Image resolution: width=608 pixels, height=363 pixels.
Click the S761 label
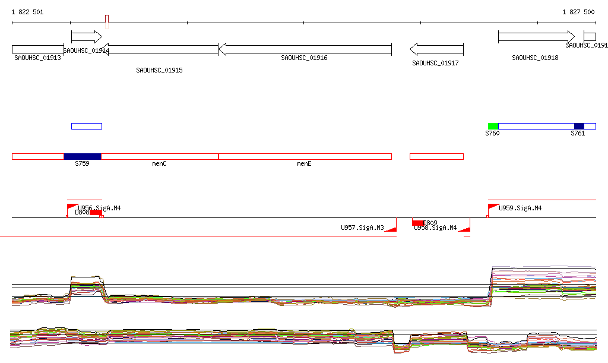coord(578,134)
